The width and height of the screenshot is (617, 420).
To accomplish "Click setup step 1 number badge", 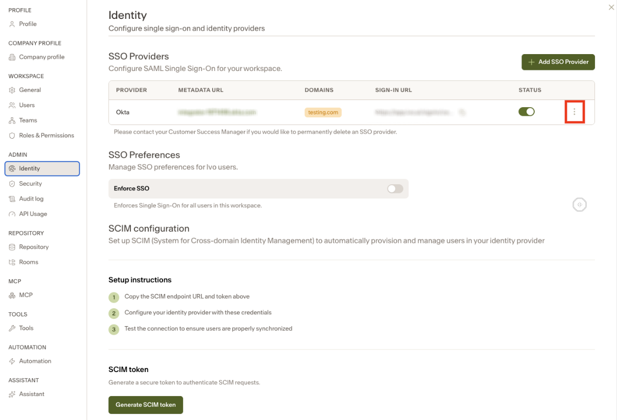I will (113, 298).
